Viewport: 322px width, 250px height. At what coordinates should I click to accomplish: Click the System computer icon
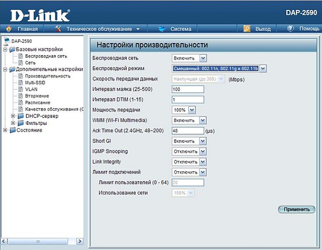(161, 29)
